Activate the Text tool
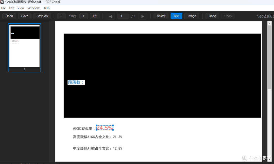Screen dimensions: 274x164 point(176,16)
